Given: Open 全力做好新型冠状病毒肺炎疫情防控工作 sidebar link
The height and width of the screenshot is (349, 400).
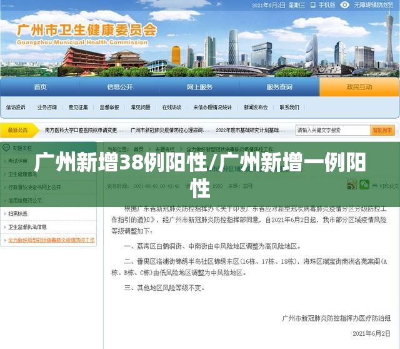Looking at the screenshot, I should 51,240.
